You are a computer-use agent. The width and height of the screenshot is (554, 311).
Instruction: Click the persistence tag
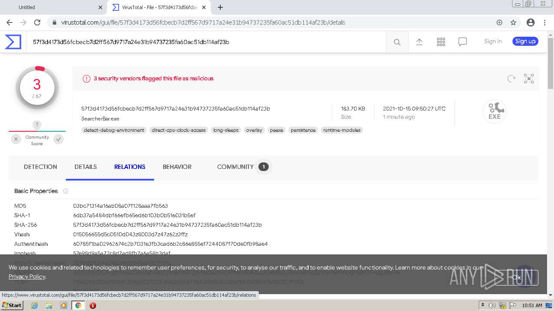click(x=303, y=130)
